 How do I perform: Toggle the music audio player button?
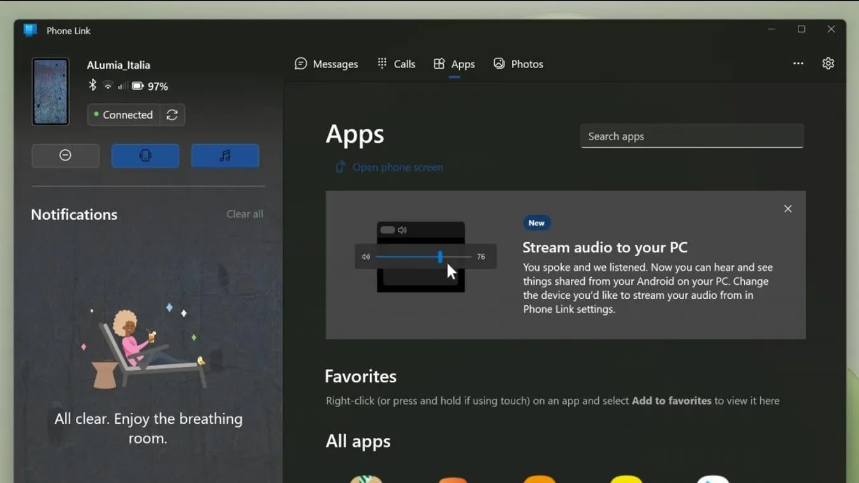(225, 155)
